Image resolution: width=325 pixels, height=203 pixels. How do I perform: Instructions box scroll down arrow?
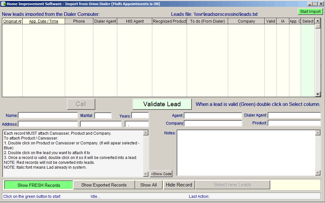[146, 174]
